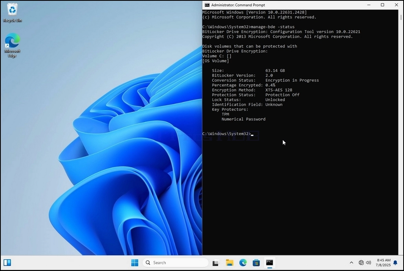The height and width of the screenshot is (271, 404).
Task: Open the volume tray icon
Action: pos(369,262)
